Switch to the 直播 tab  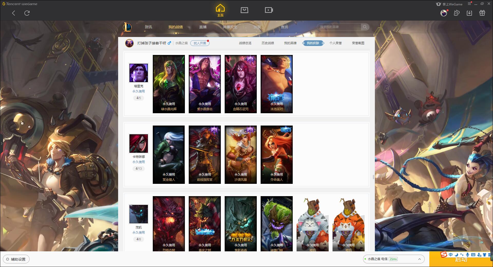pos(203,27)
